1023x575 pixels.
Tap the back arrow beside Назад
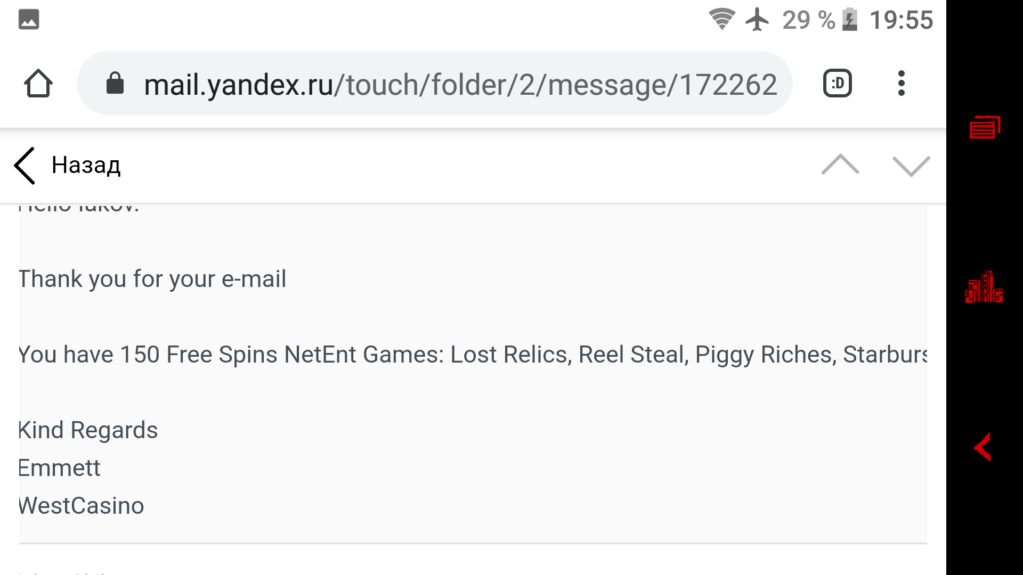click(25, 166)
